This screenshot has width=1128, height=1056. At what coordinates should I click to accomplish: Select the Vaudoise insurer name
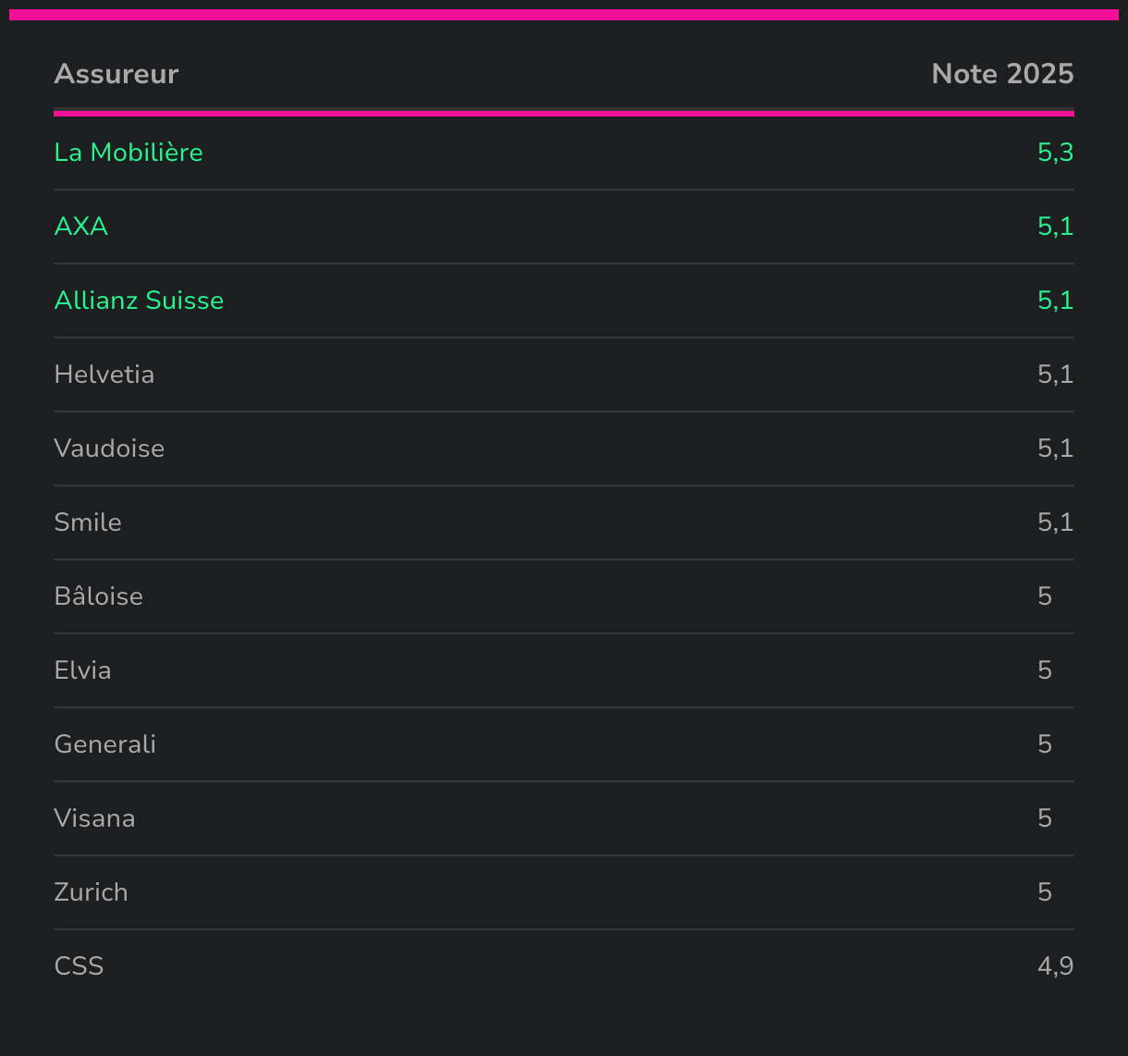click(x=109, y=448)
